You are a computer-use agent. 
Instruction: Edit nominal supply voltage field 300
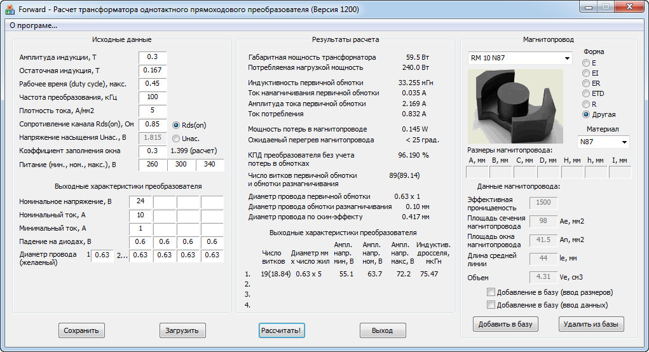(x=181, y=165)
